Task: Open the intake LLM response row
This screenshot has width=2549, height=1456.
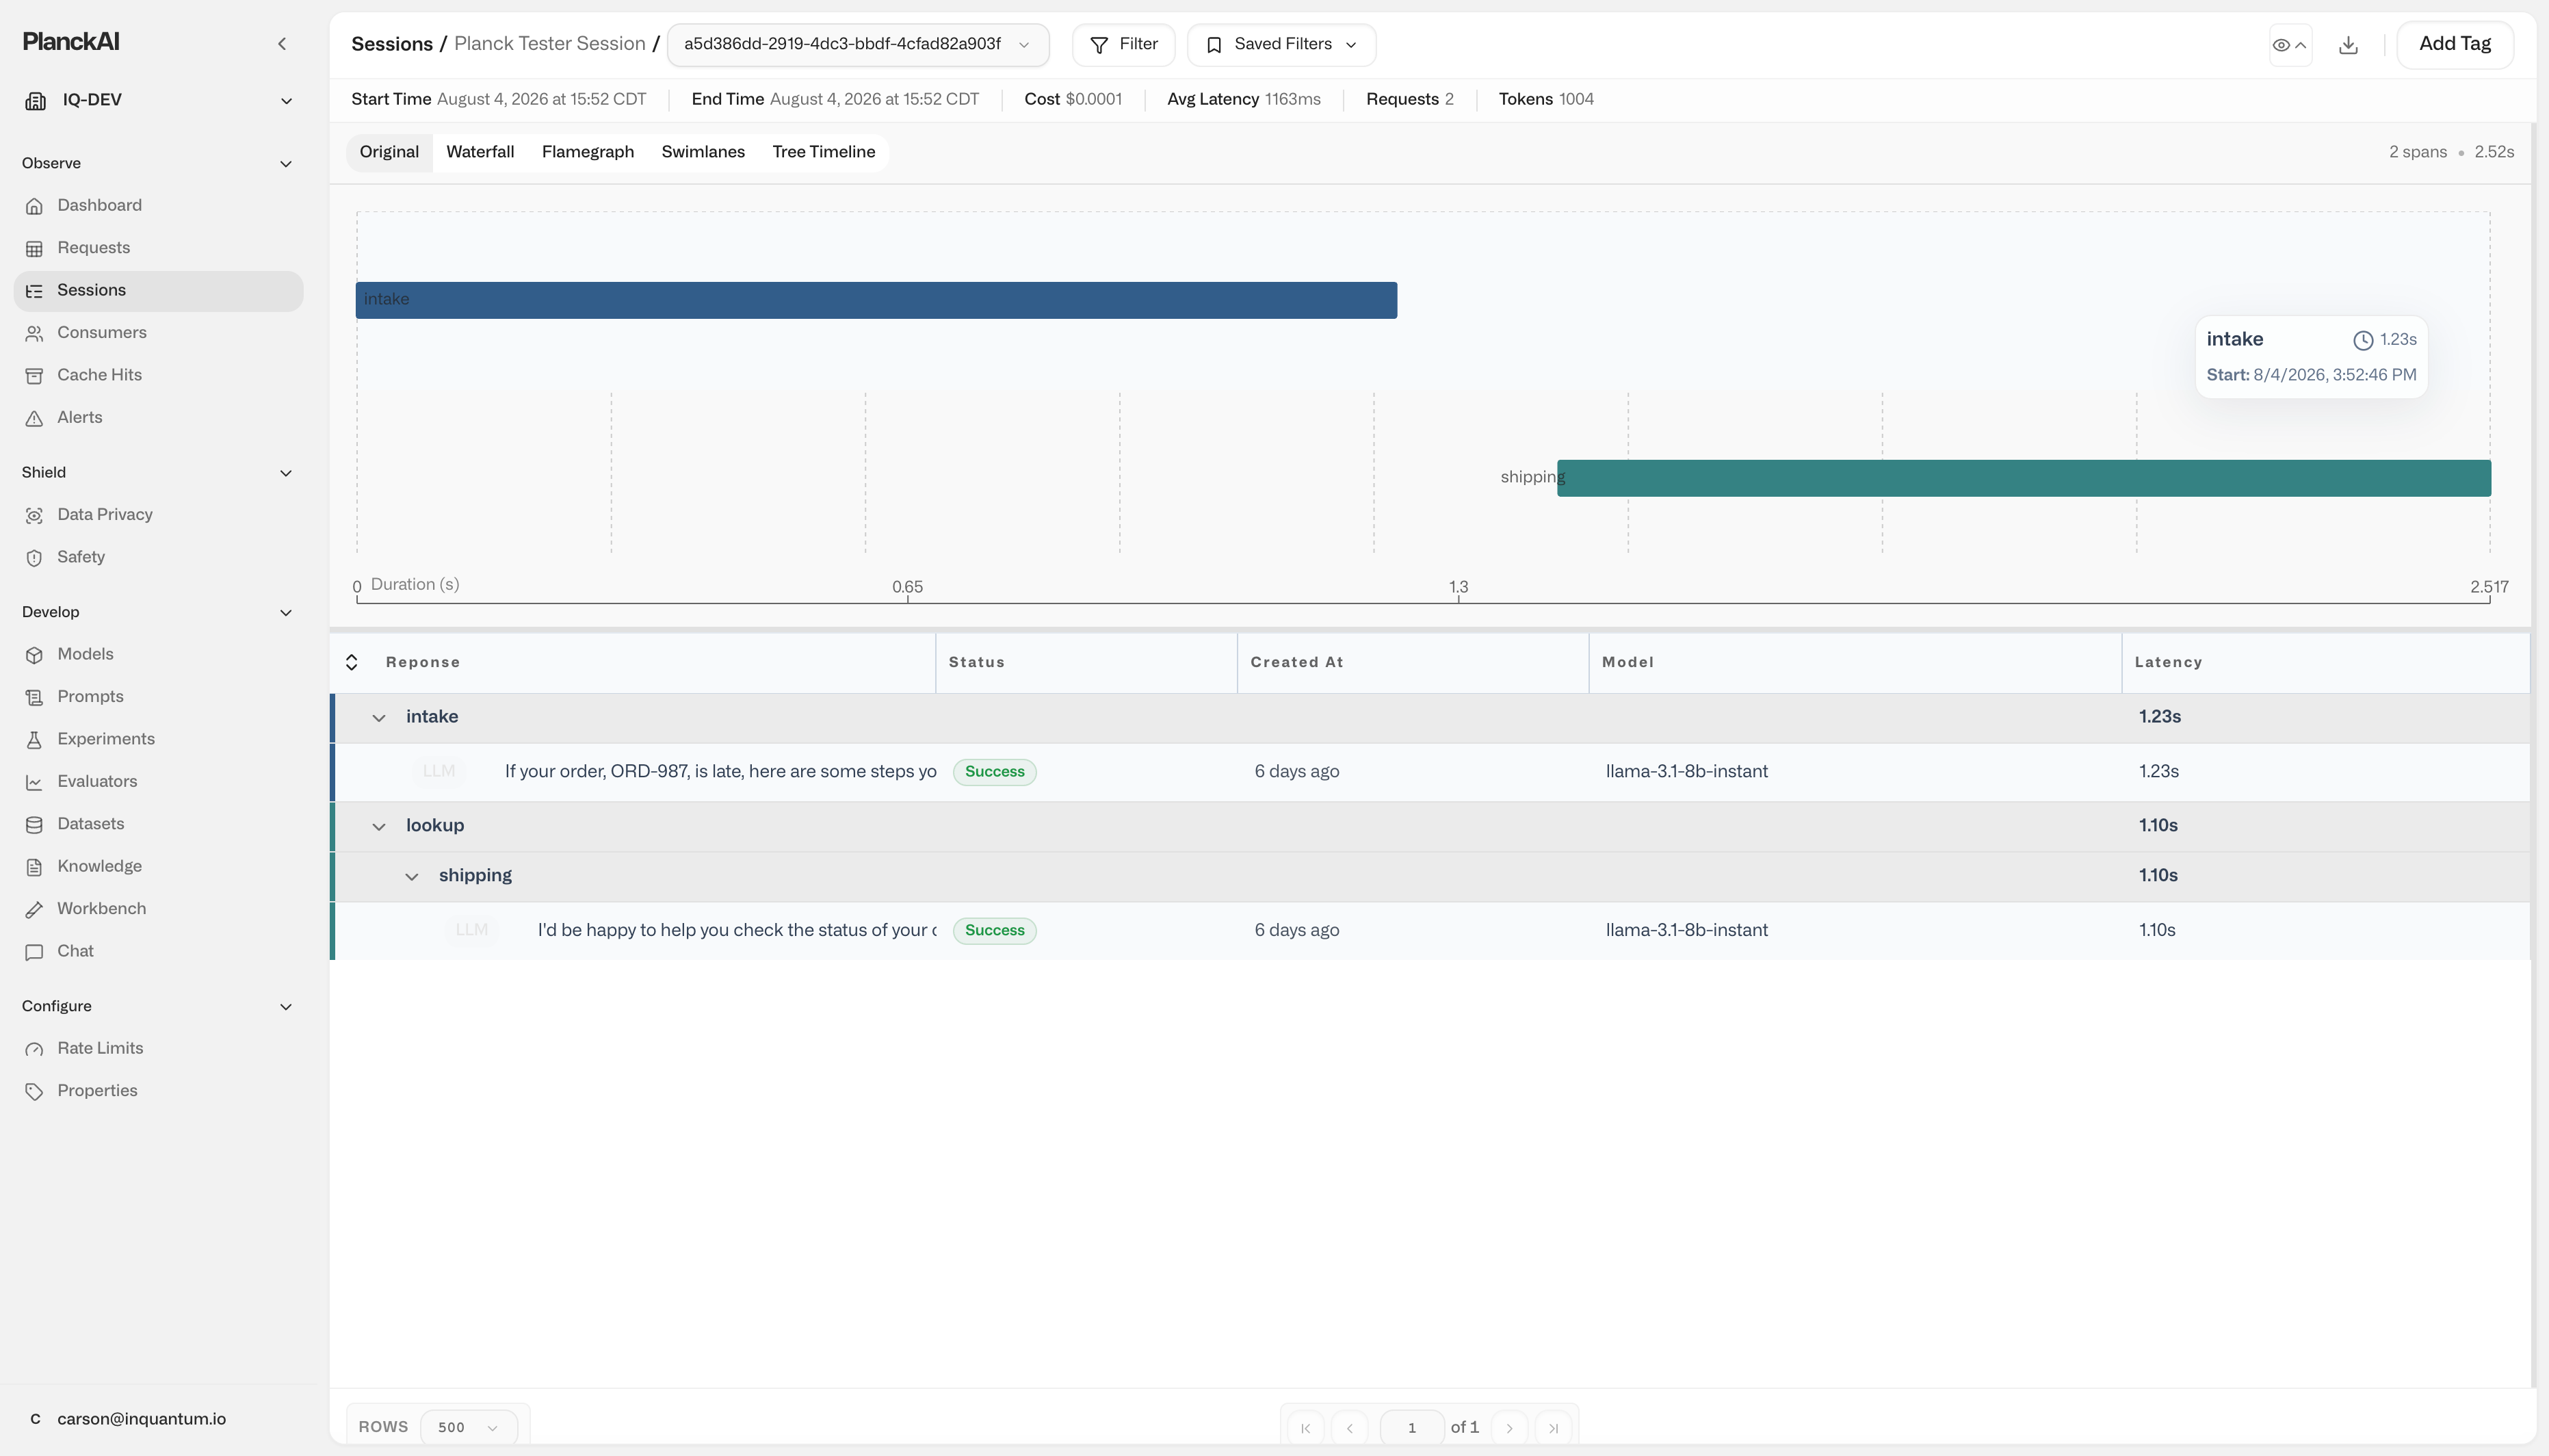Action: 1430,772
